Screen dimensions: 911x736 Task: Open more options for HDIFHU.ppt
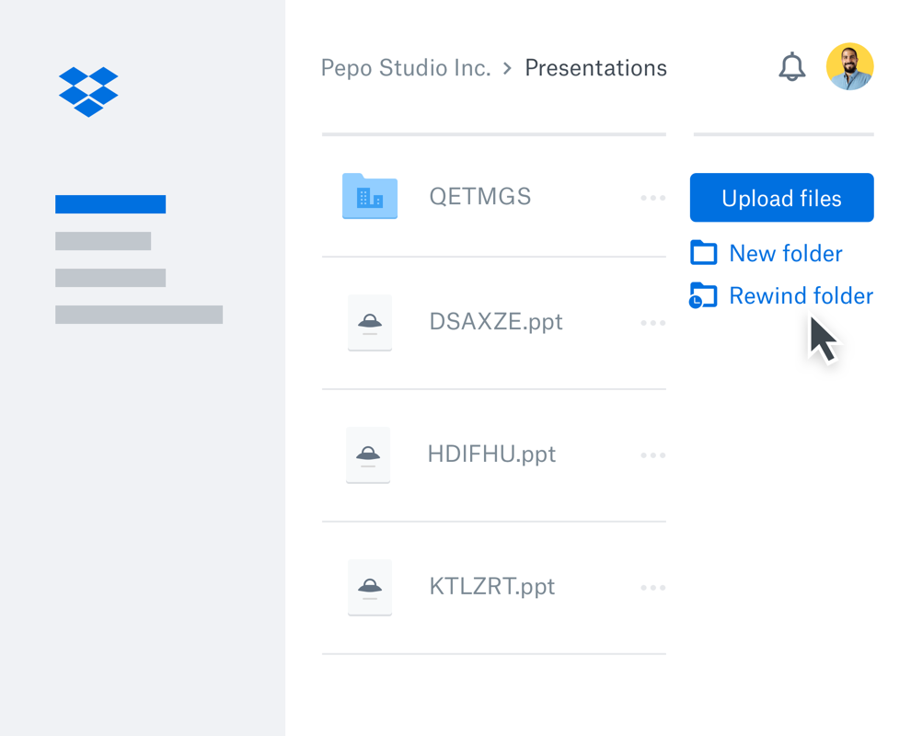pyautogui.click(x=652, y=455)
